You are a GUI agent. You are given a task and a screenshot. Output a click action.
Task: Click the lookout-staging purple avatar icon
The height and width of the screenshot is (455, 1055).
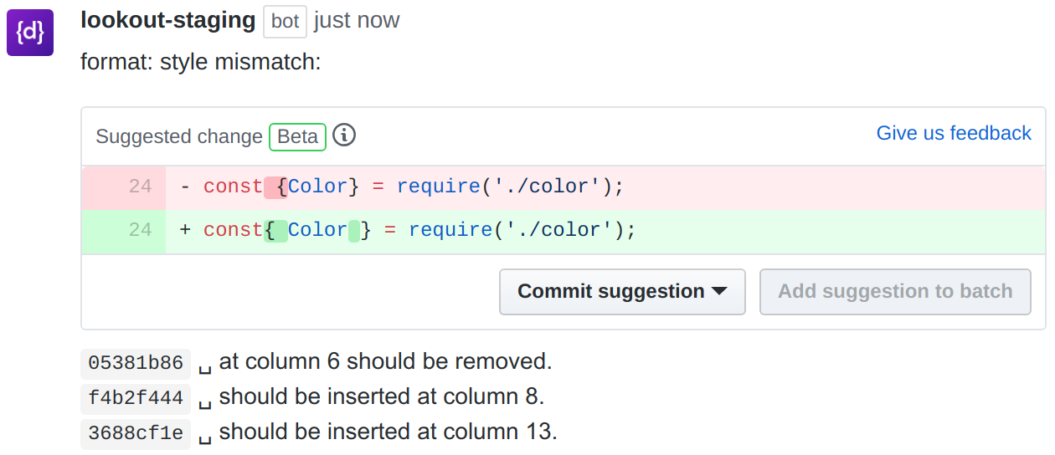pos(30,33)
